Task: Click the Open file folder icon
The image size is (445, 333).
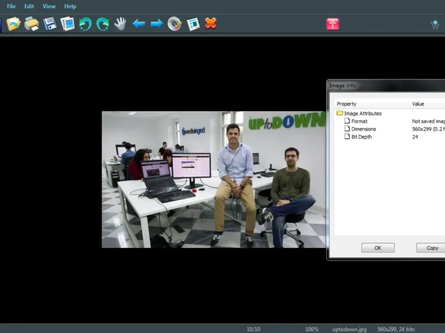Action: coord(13,24)
